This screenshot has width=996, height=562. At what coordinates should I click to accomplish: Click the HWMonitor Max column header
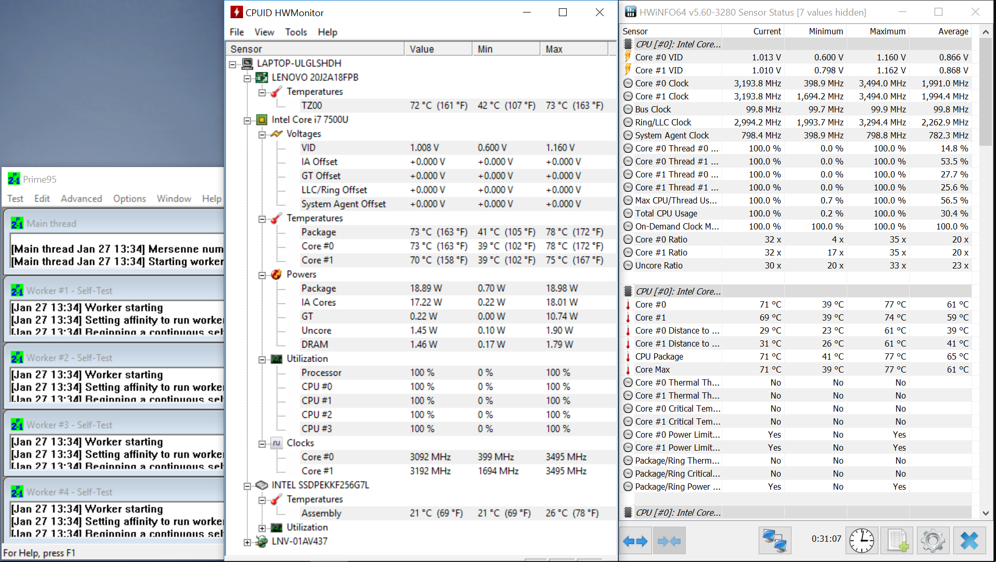(574, 49)
